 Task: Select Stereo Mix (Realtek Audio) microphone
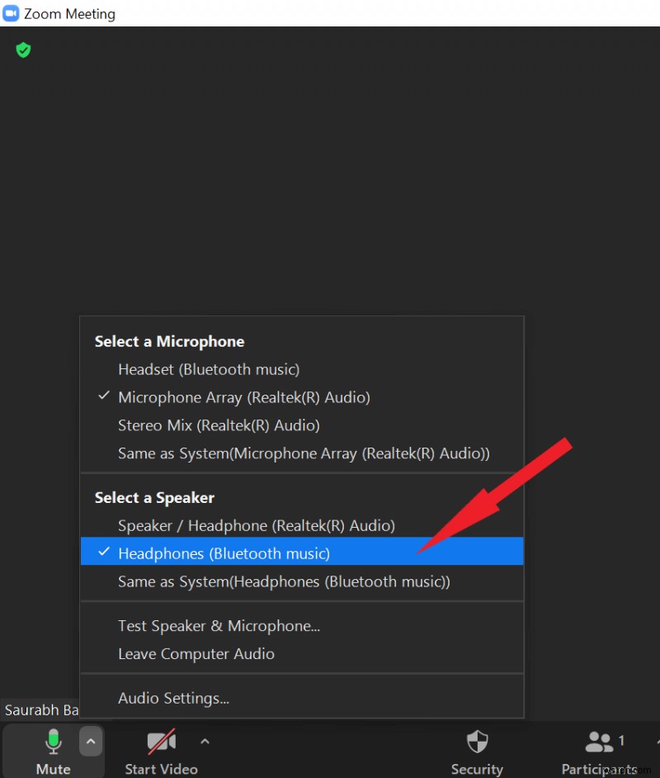[x=219, y=425]
